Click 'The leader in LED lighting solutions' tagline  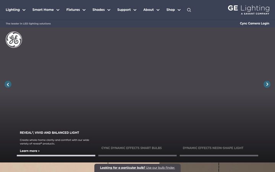28,24
